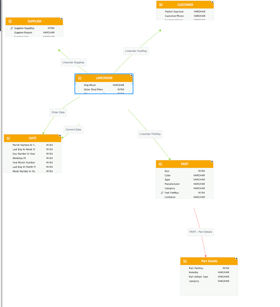Click the LINEORDER table grid icon

[80, 78]
